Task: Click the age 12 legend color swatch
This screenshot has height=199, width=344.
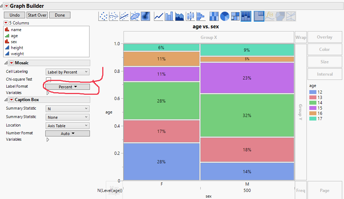Action: pyautogui.click(x=313, y=92)
